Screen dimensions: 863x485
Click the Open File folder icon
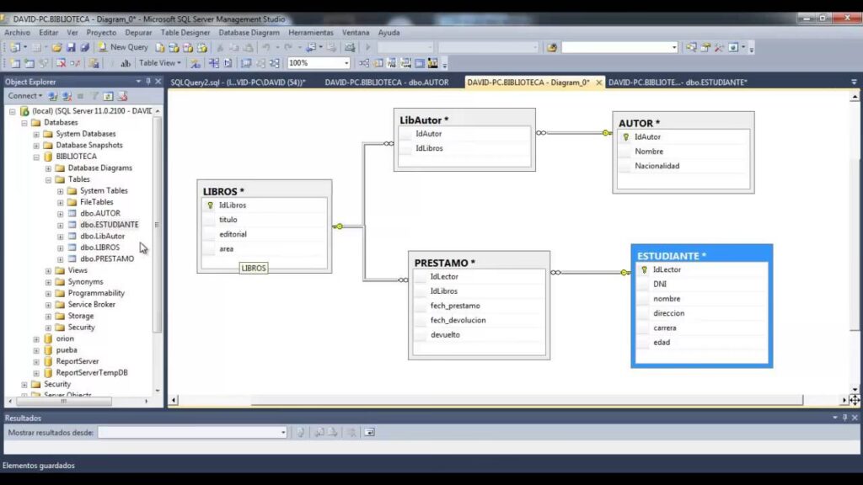(x=57, y=47)
